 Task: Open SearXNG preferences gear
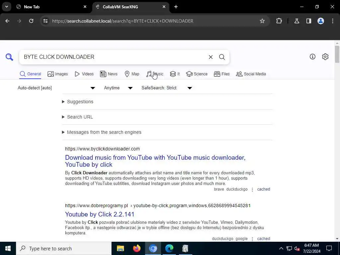pyautogui.click(x=325, y=57)
